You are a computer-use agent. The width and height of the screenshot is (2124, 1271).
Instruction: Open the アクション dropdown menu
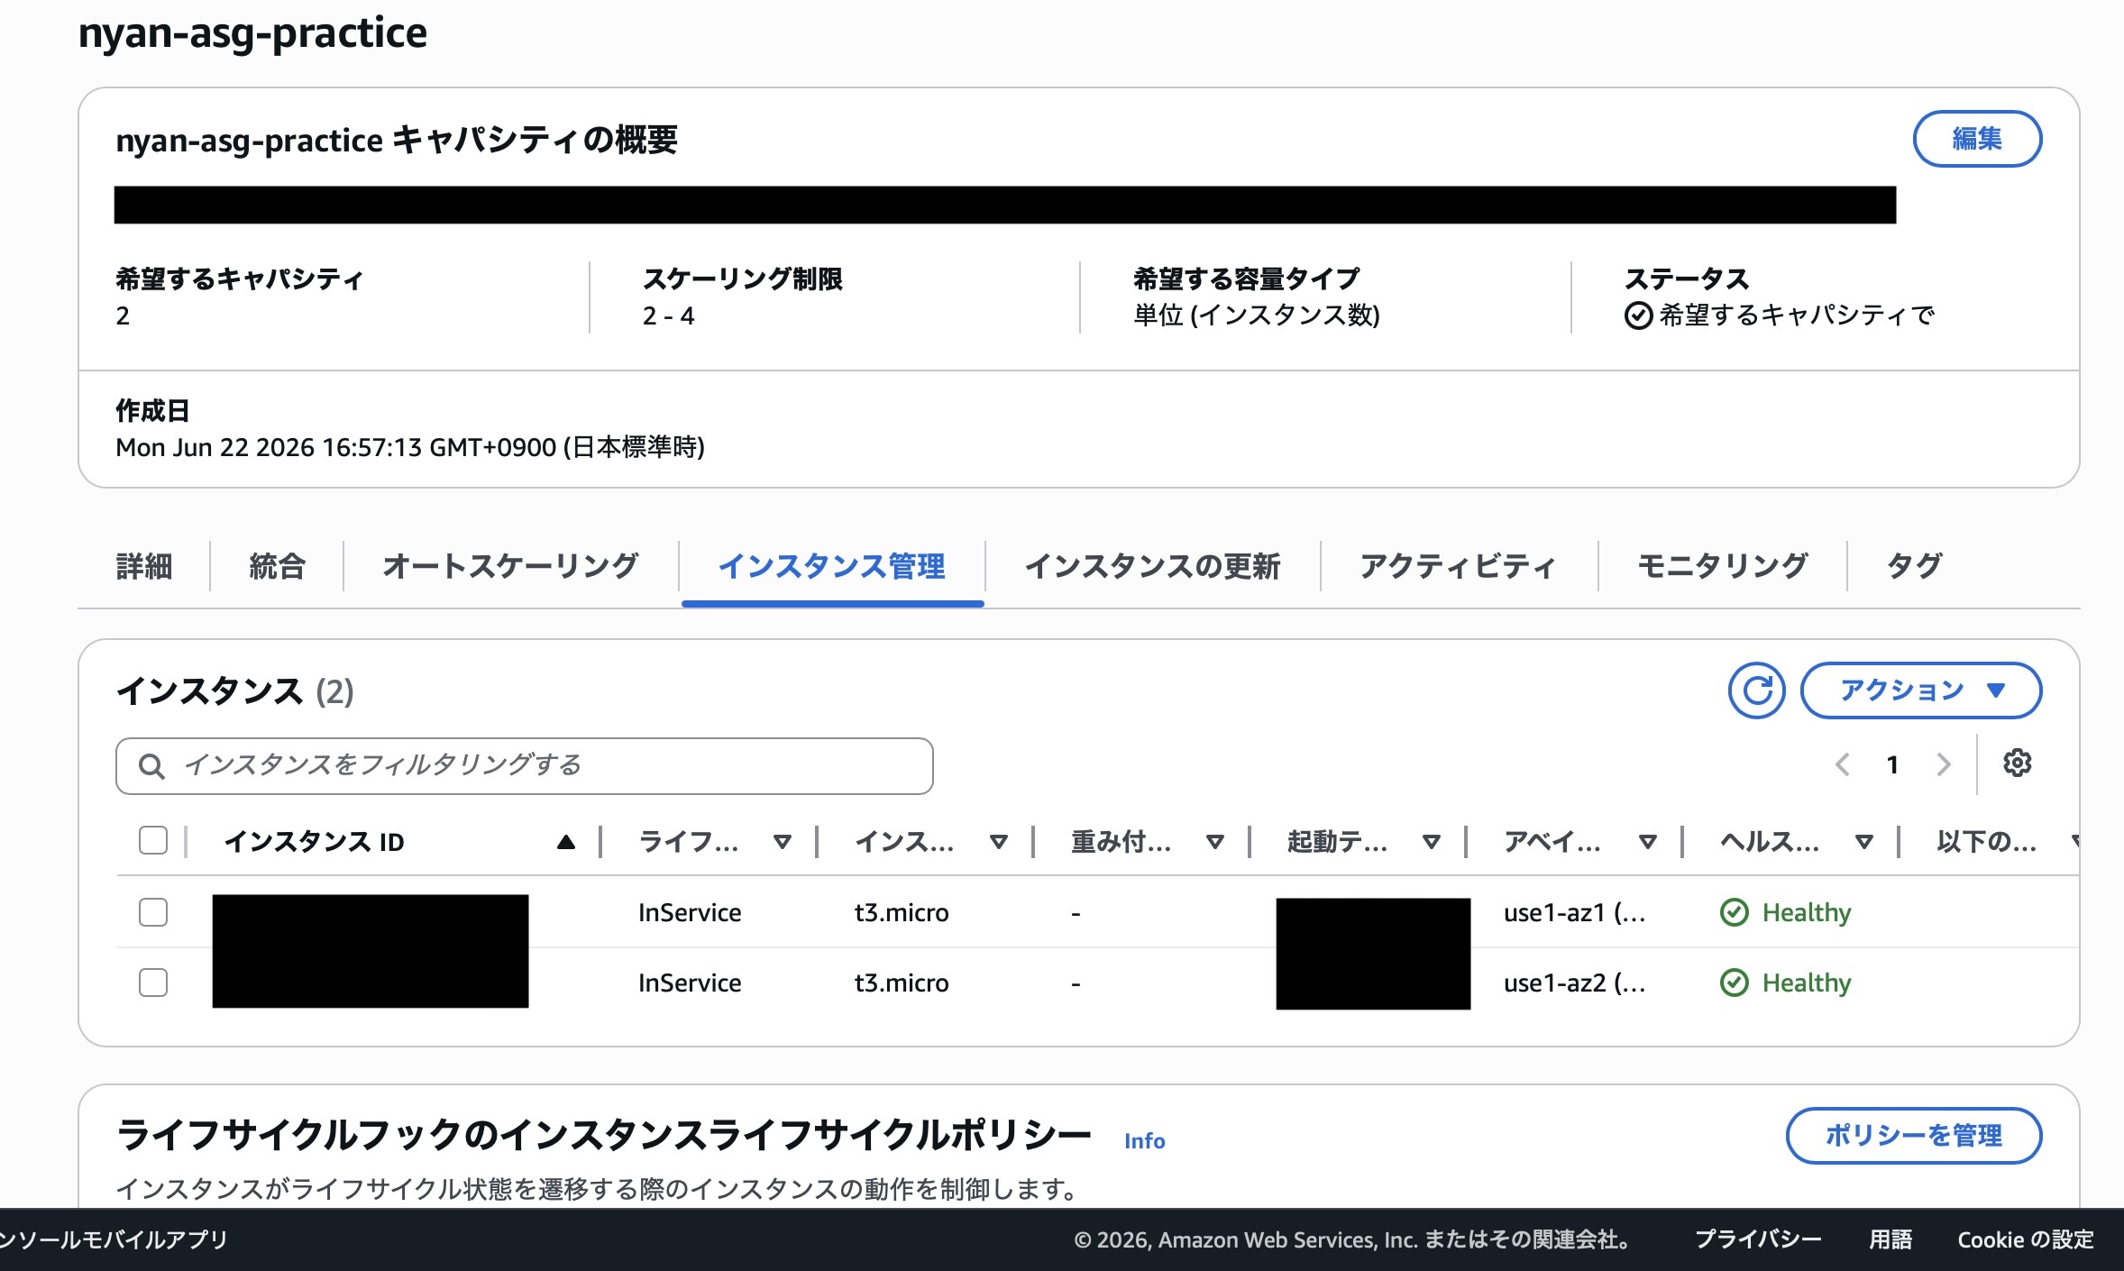tap(1921, 690)
